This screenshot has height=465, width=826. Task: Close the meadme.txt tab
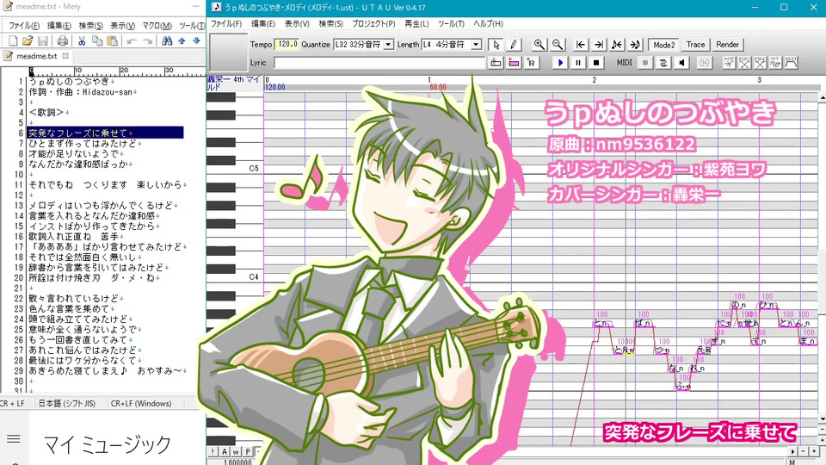(65, 56)
